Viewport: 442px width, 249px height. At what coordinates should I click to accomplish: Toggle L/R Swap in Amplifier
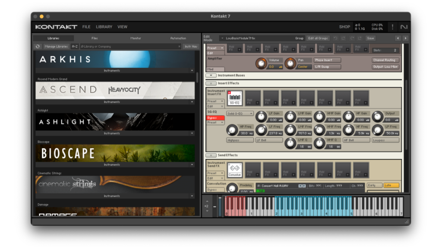point(327,67)
